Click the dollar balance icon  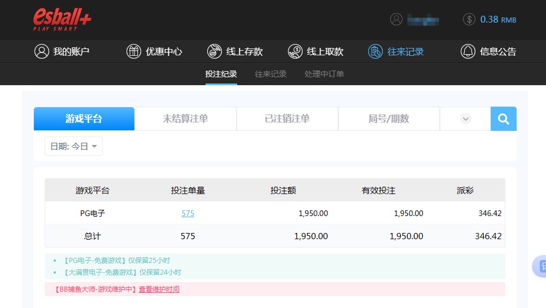469,19
